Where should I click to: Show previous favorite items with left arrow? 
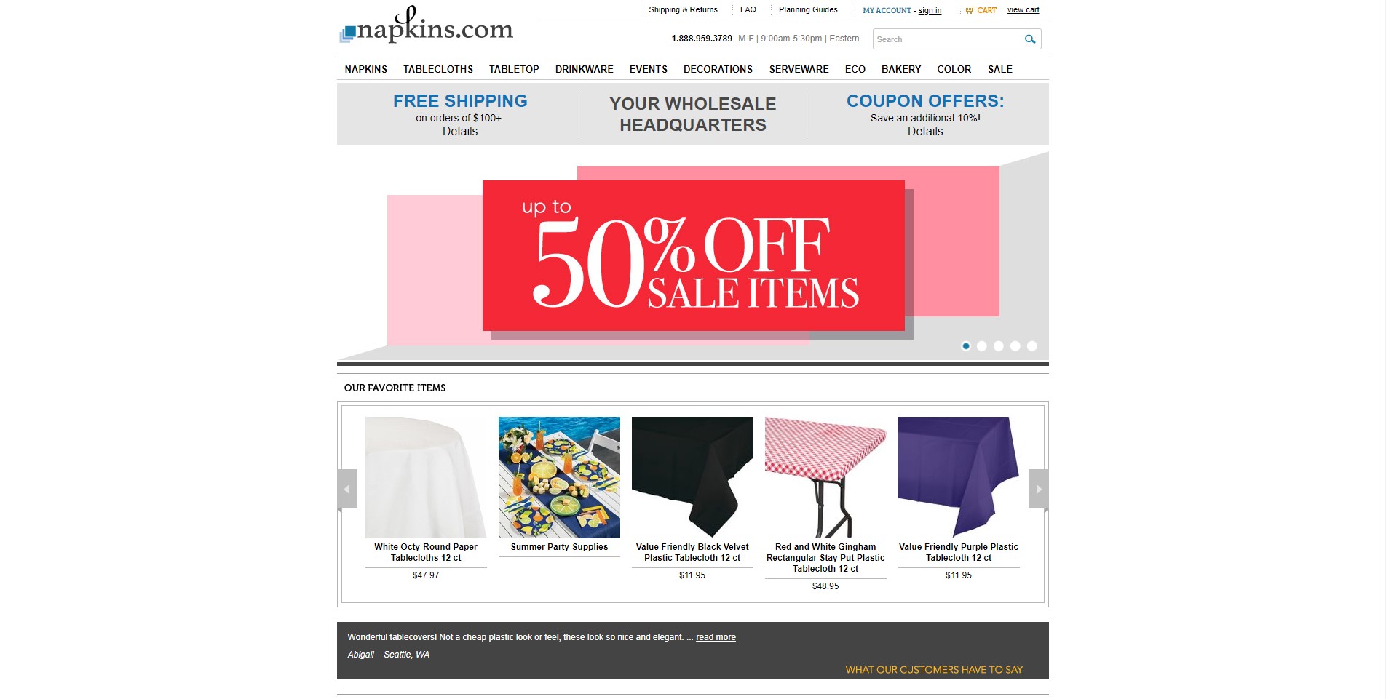347,490
